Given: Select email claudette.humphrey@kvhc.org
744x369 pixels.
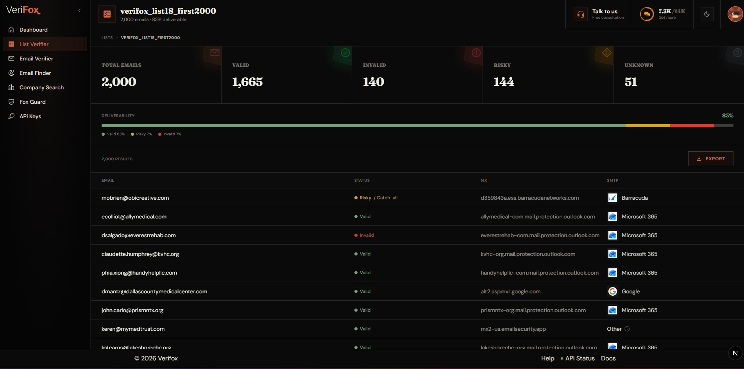Looking at the screenshot, I should pyautogui.click(x=140, y=254).
